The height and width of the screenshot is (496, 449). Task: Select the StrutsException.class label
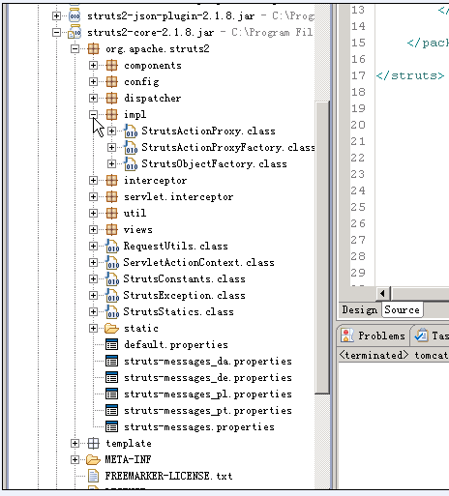point(184,295)
